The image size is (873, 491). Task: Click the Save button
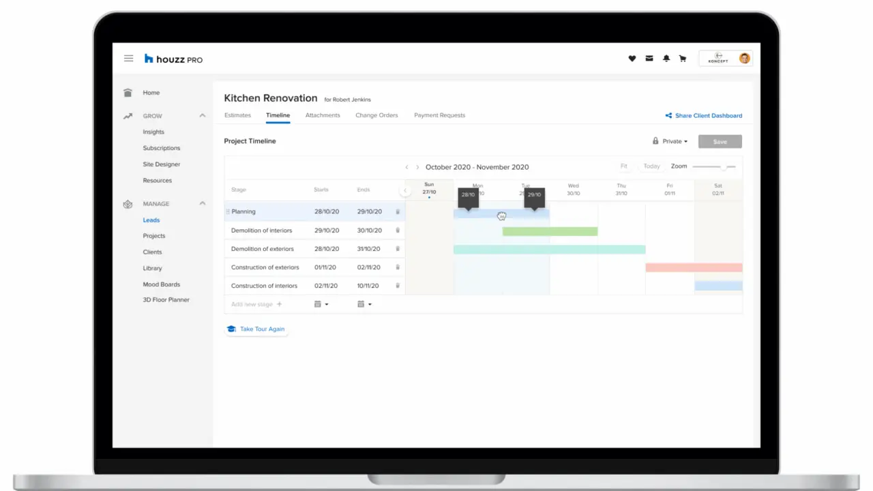click(720, 141)
